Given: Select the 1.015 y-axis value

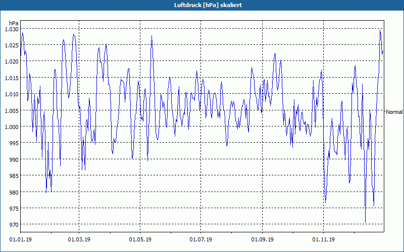Looking at the screenshot, I should [12, 78].
